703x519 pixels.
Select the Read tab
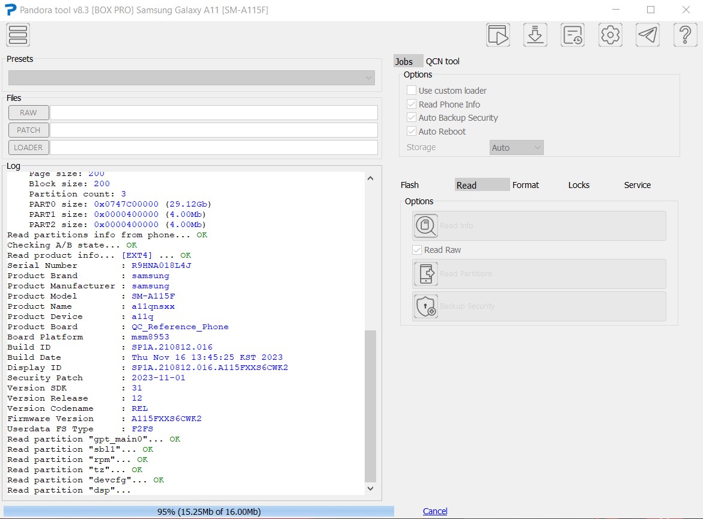click(x=481, y=184)
